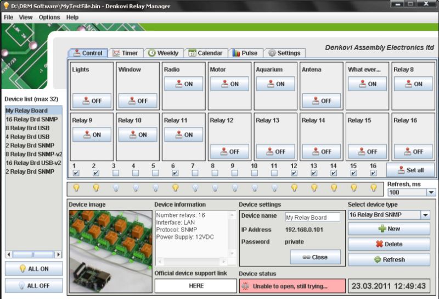Toggle Relay 13 OFF button
This screenshot has height=299, width=439.
click(x=275, y=152)
